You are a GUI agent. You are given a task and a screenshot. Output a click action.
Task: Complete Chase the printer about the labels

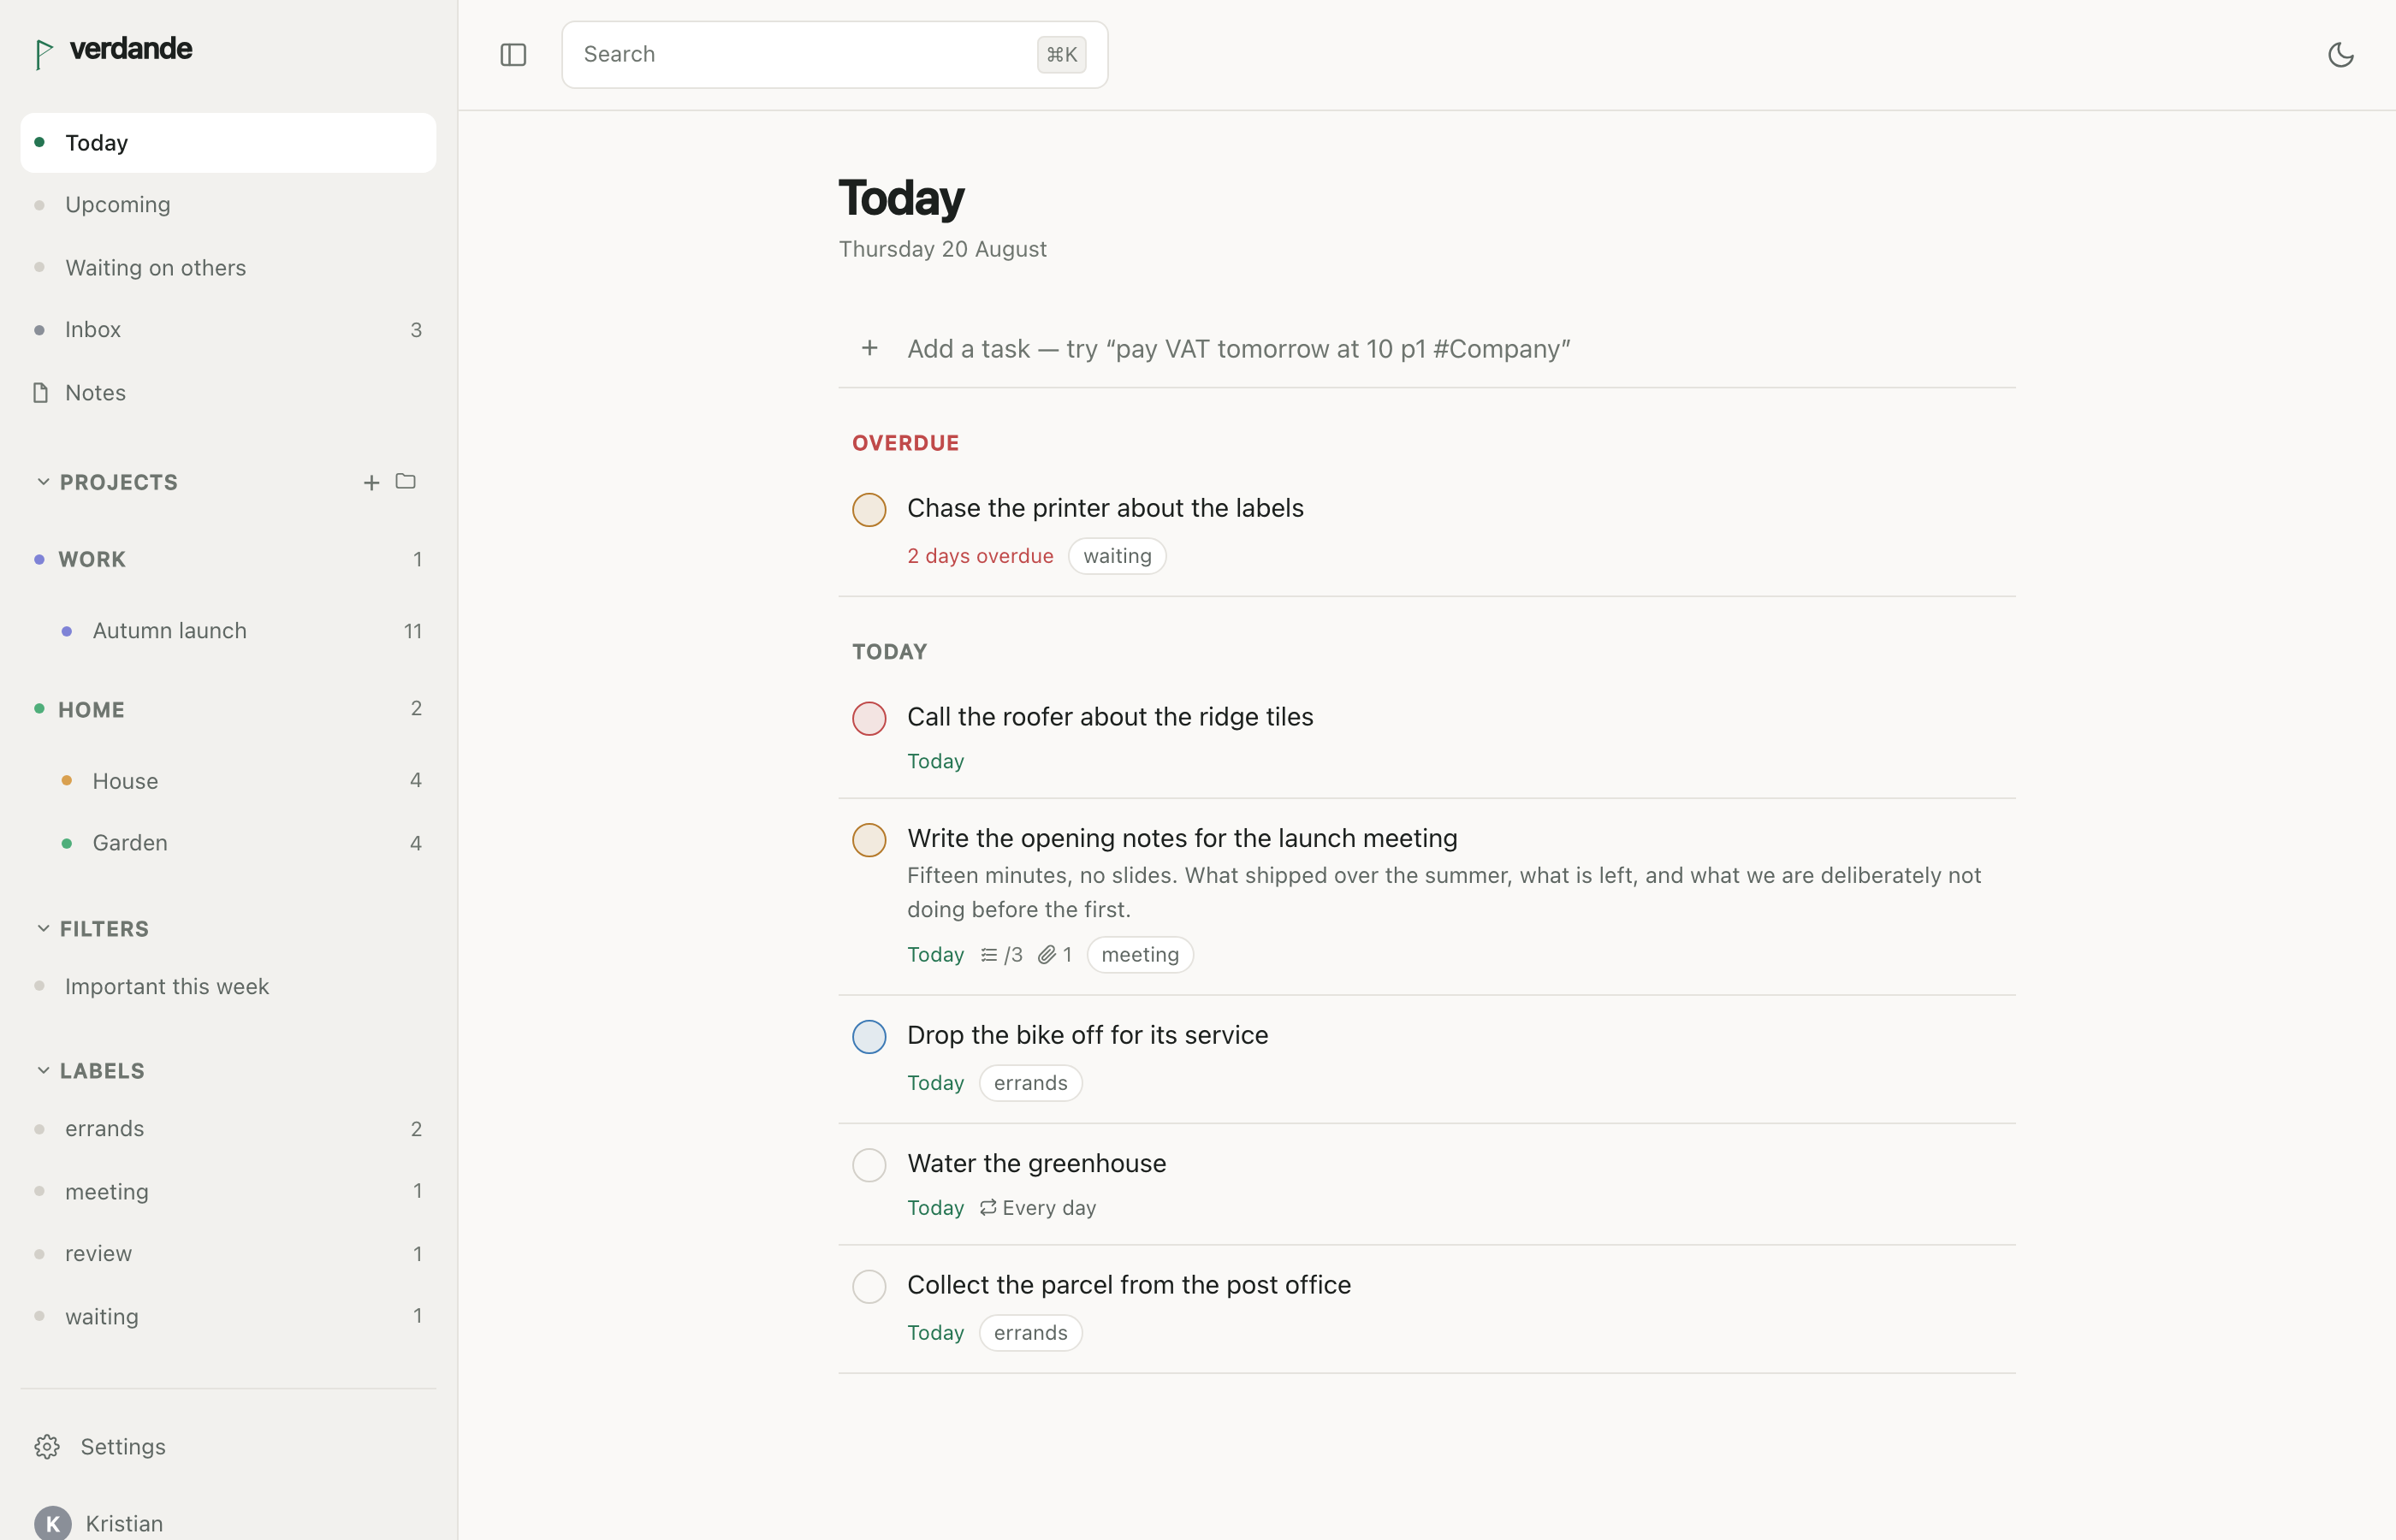pyautogui.click(x=869, y=509)
